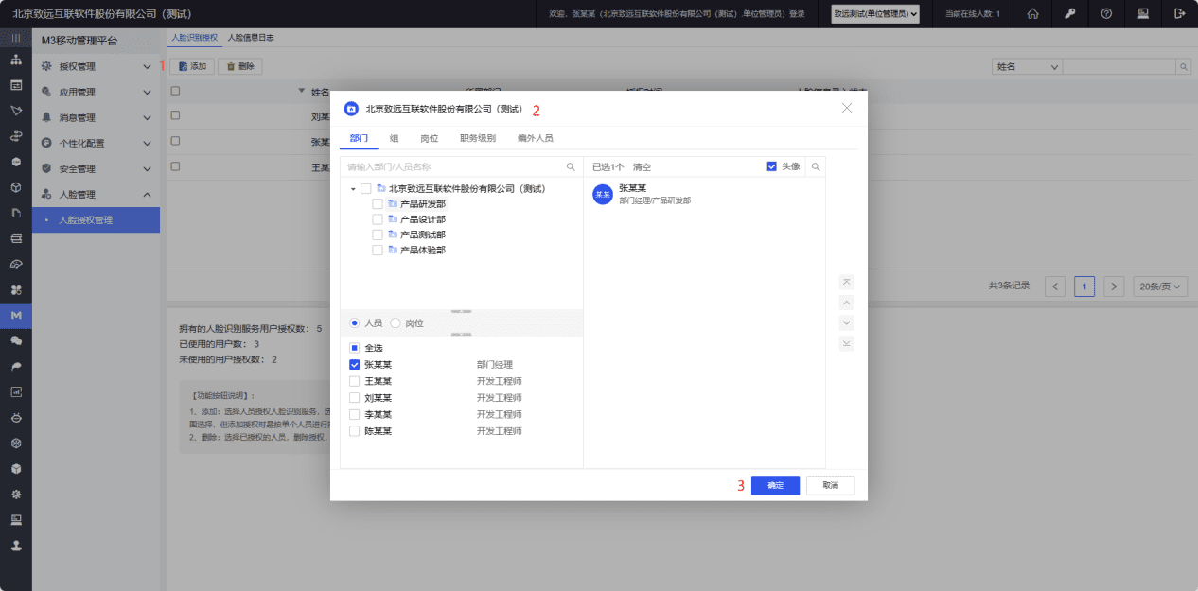Open the 20条/页 page size dropdown

coord(1160,286)
